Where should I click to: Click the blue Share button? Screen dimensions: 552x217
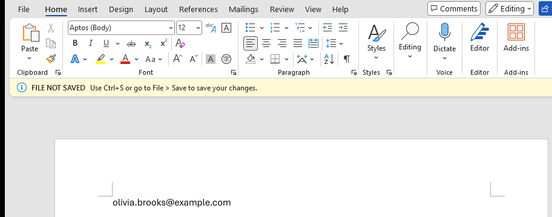click(545, 8)
